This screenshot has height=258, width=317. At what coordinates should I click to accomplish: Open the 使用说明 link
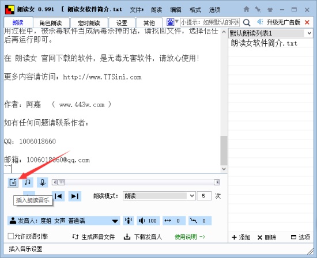(x=190, y=237)
